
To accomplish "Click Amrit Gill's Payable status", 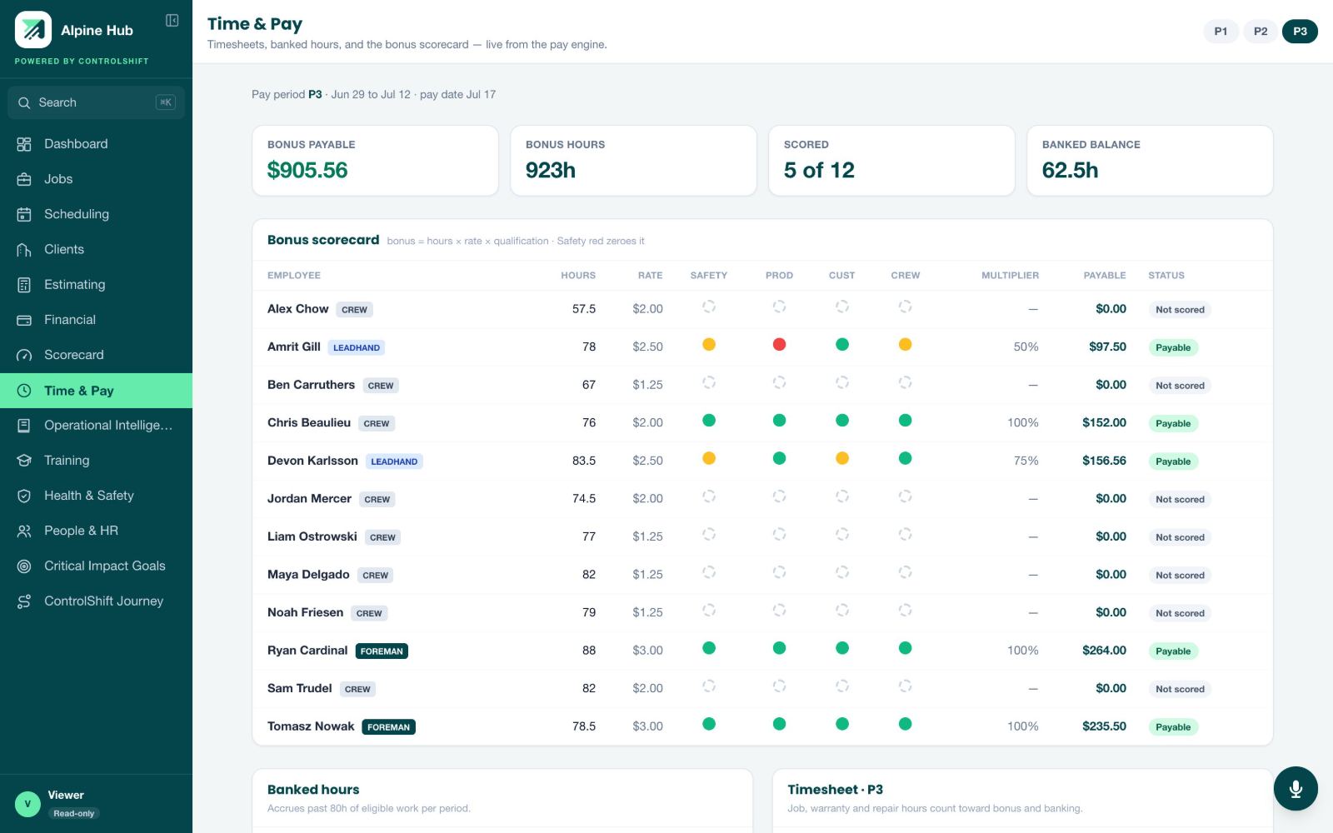I will (1173, 347).
